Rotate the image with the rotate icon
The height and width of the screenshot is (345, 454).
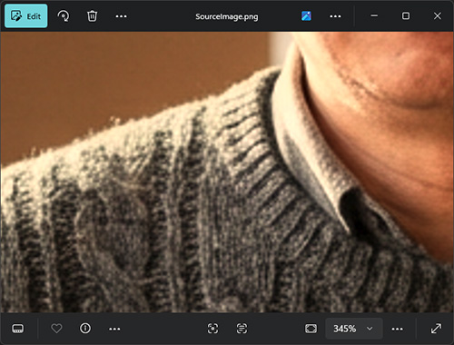pyautogui.click(x=64, y=16)
